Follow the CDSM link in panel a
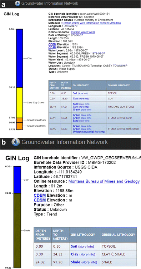The height and width of the screenshot is (269, 141). [52, 47]
